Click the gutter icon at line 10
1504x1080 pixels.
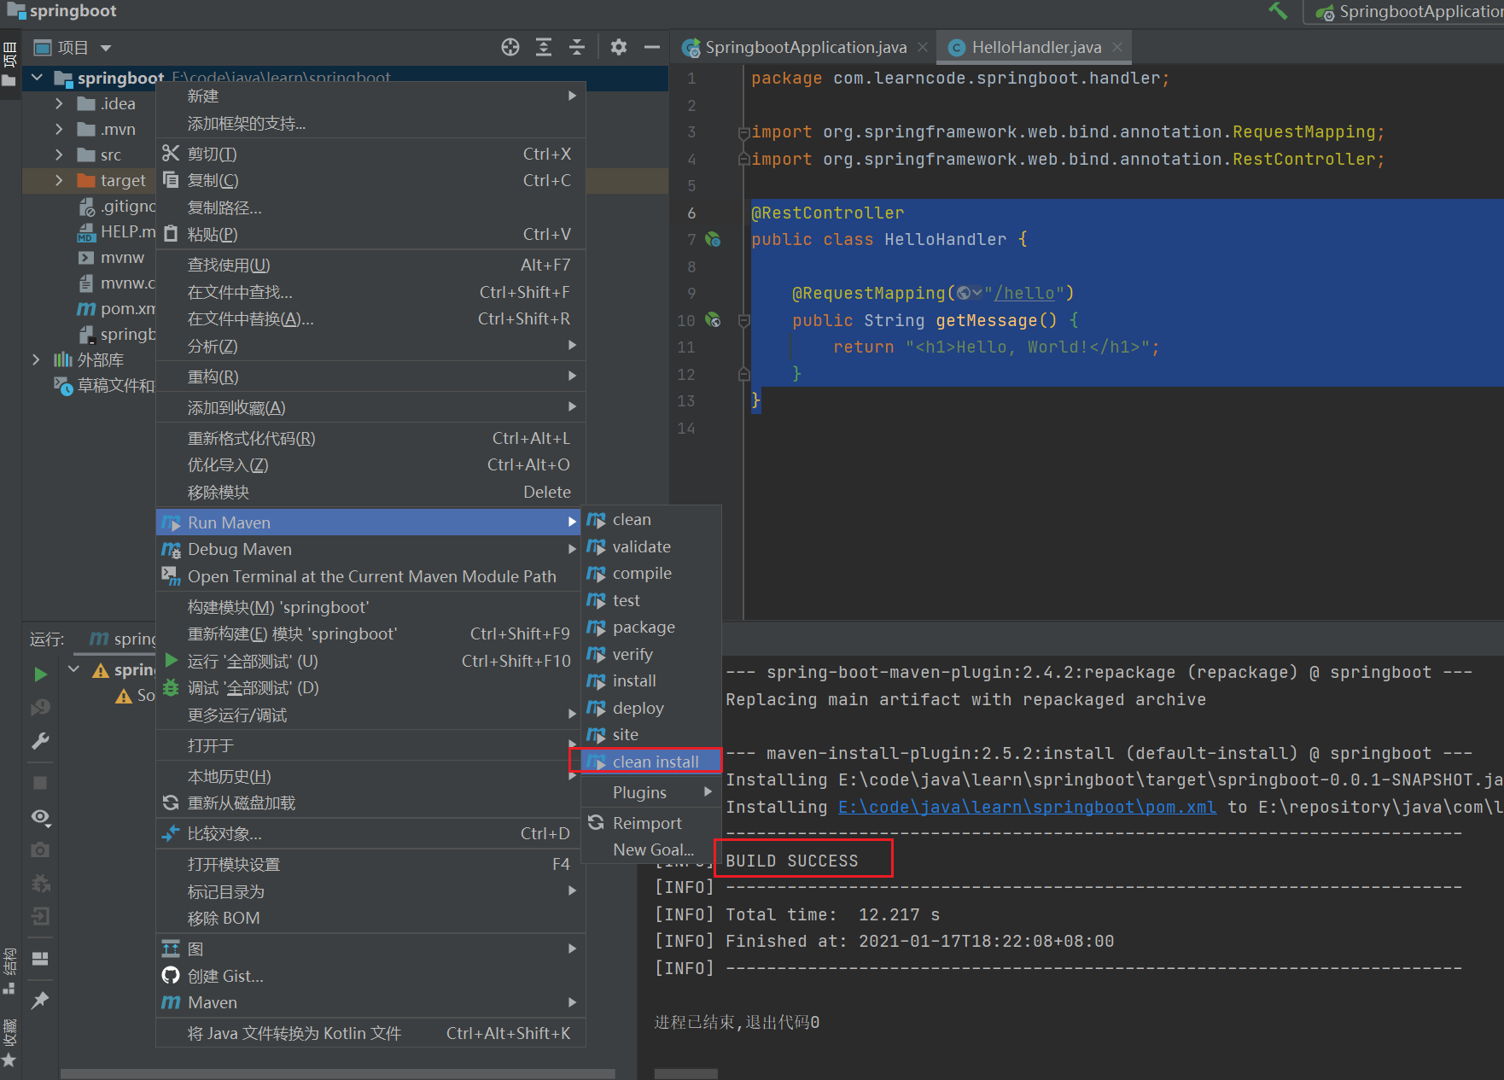(713, 320)
